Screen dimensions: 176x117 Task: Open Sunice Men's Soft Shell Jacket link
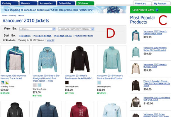click(x=157, y=99)
